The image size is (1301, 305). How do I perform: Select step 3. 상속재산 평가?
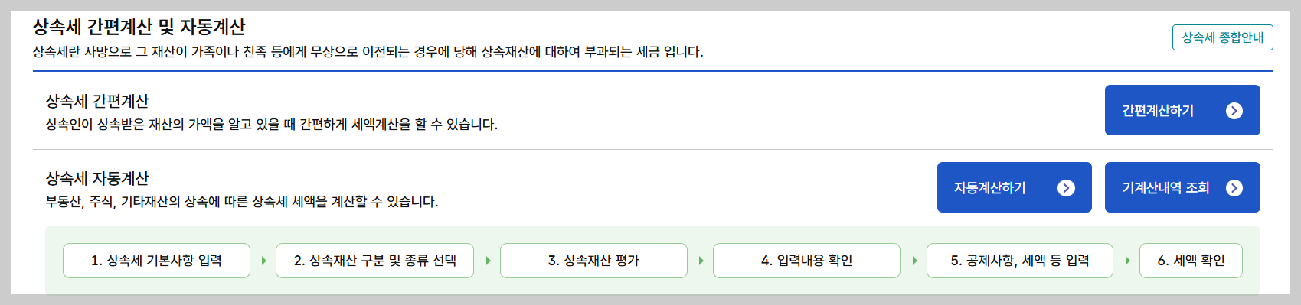coord(593,261)
